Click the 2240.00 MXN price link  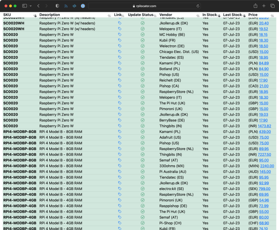click(x=267, y=166)
